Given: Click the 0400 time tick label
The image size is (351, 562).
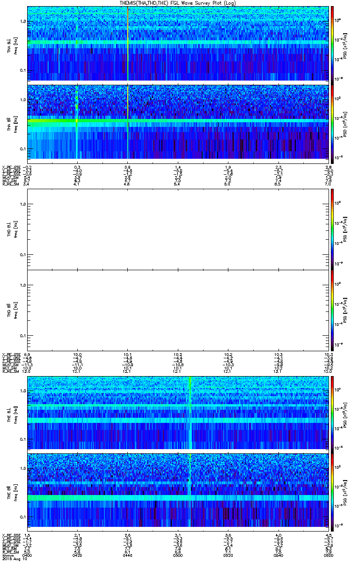Looking at the screenshot, I should click(28, 555).
